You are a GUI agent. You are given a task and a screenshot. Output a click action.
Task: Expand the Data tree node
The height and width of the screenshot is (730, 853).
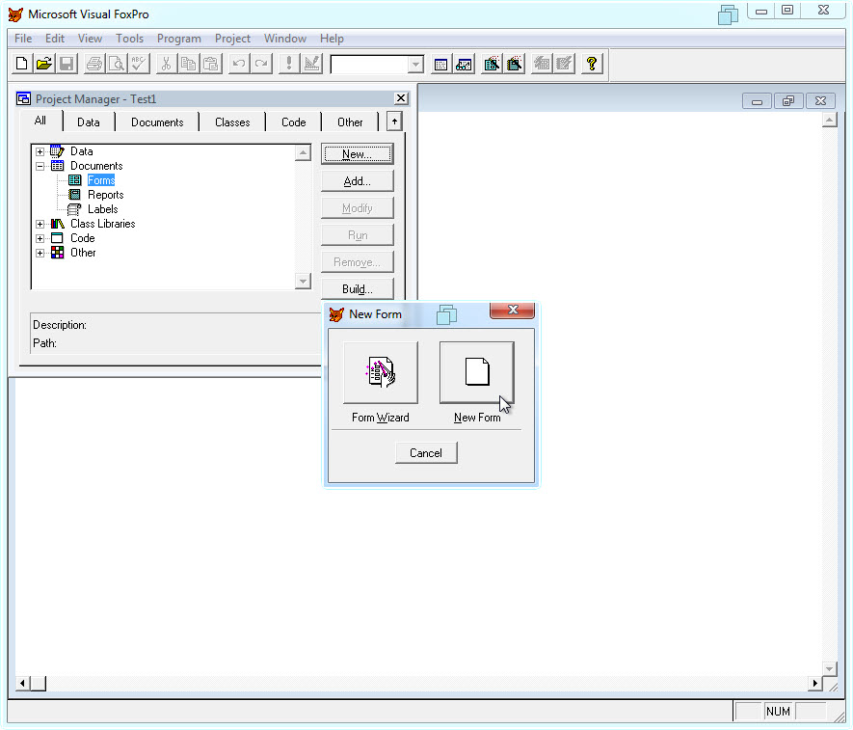40,151
